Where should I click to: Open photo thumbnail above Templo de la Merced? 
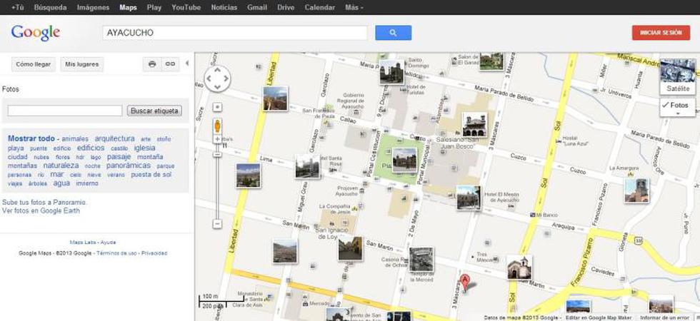(x=421, y=260)
